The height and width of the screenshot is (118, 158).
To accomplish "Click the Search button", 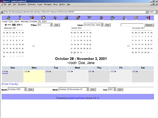I will pyautogui.click(x=149, y=25).
